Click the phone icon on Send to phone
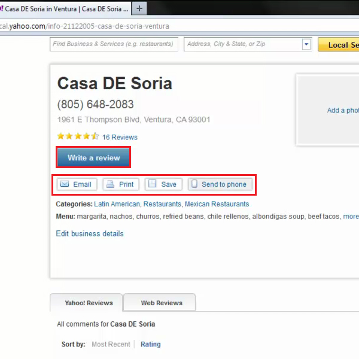Image resolution: width=359 pixels, height=359 pixels. 194,184
